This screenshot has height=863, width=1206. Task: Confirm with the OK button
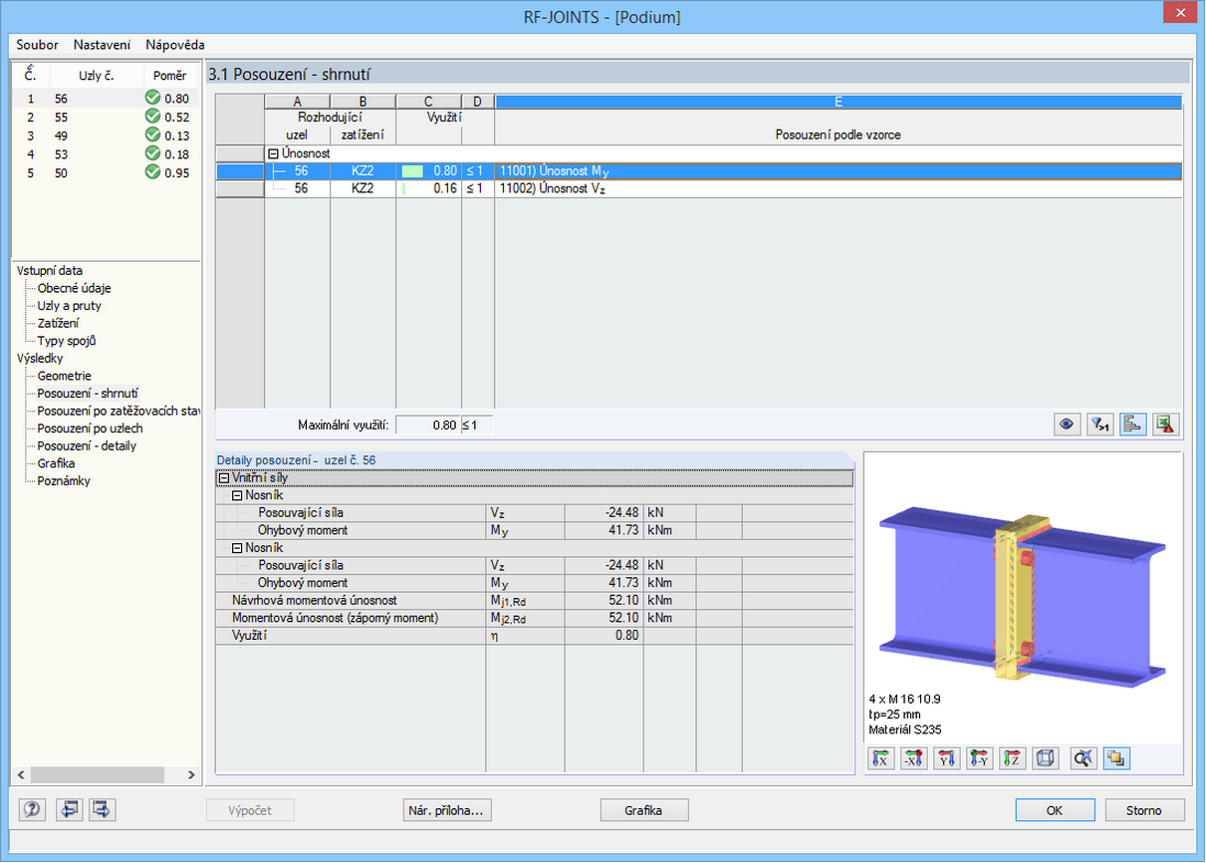[x=1055, y=810]
